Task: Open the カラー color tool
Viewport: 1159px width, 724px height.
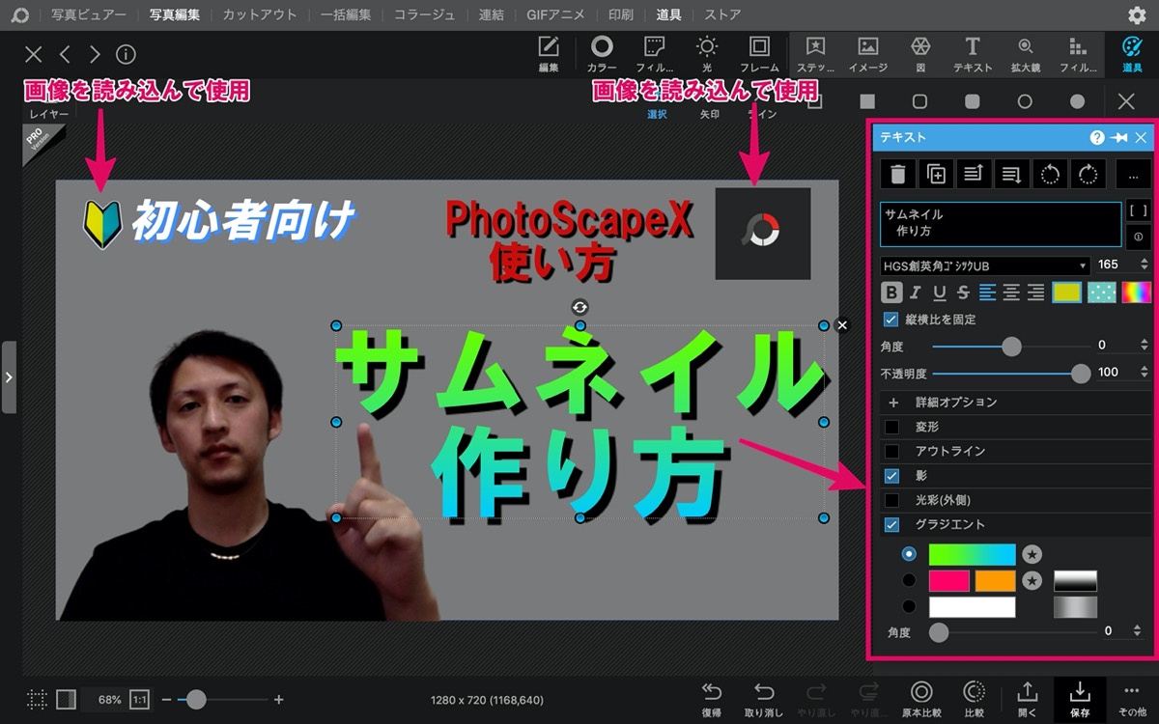Action: pyautogui.click(x=602, y=54)
